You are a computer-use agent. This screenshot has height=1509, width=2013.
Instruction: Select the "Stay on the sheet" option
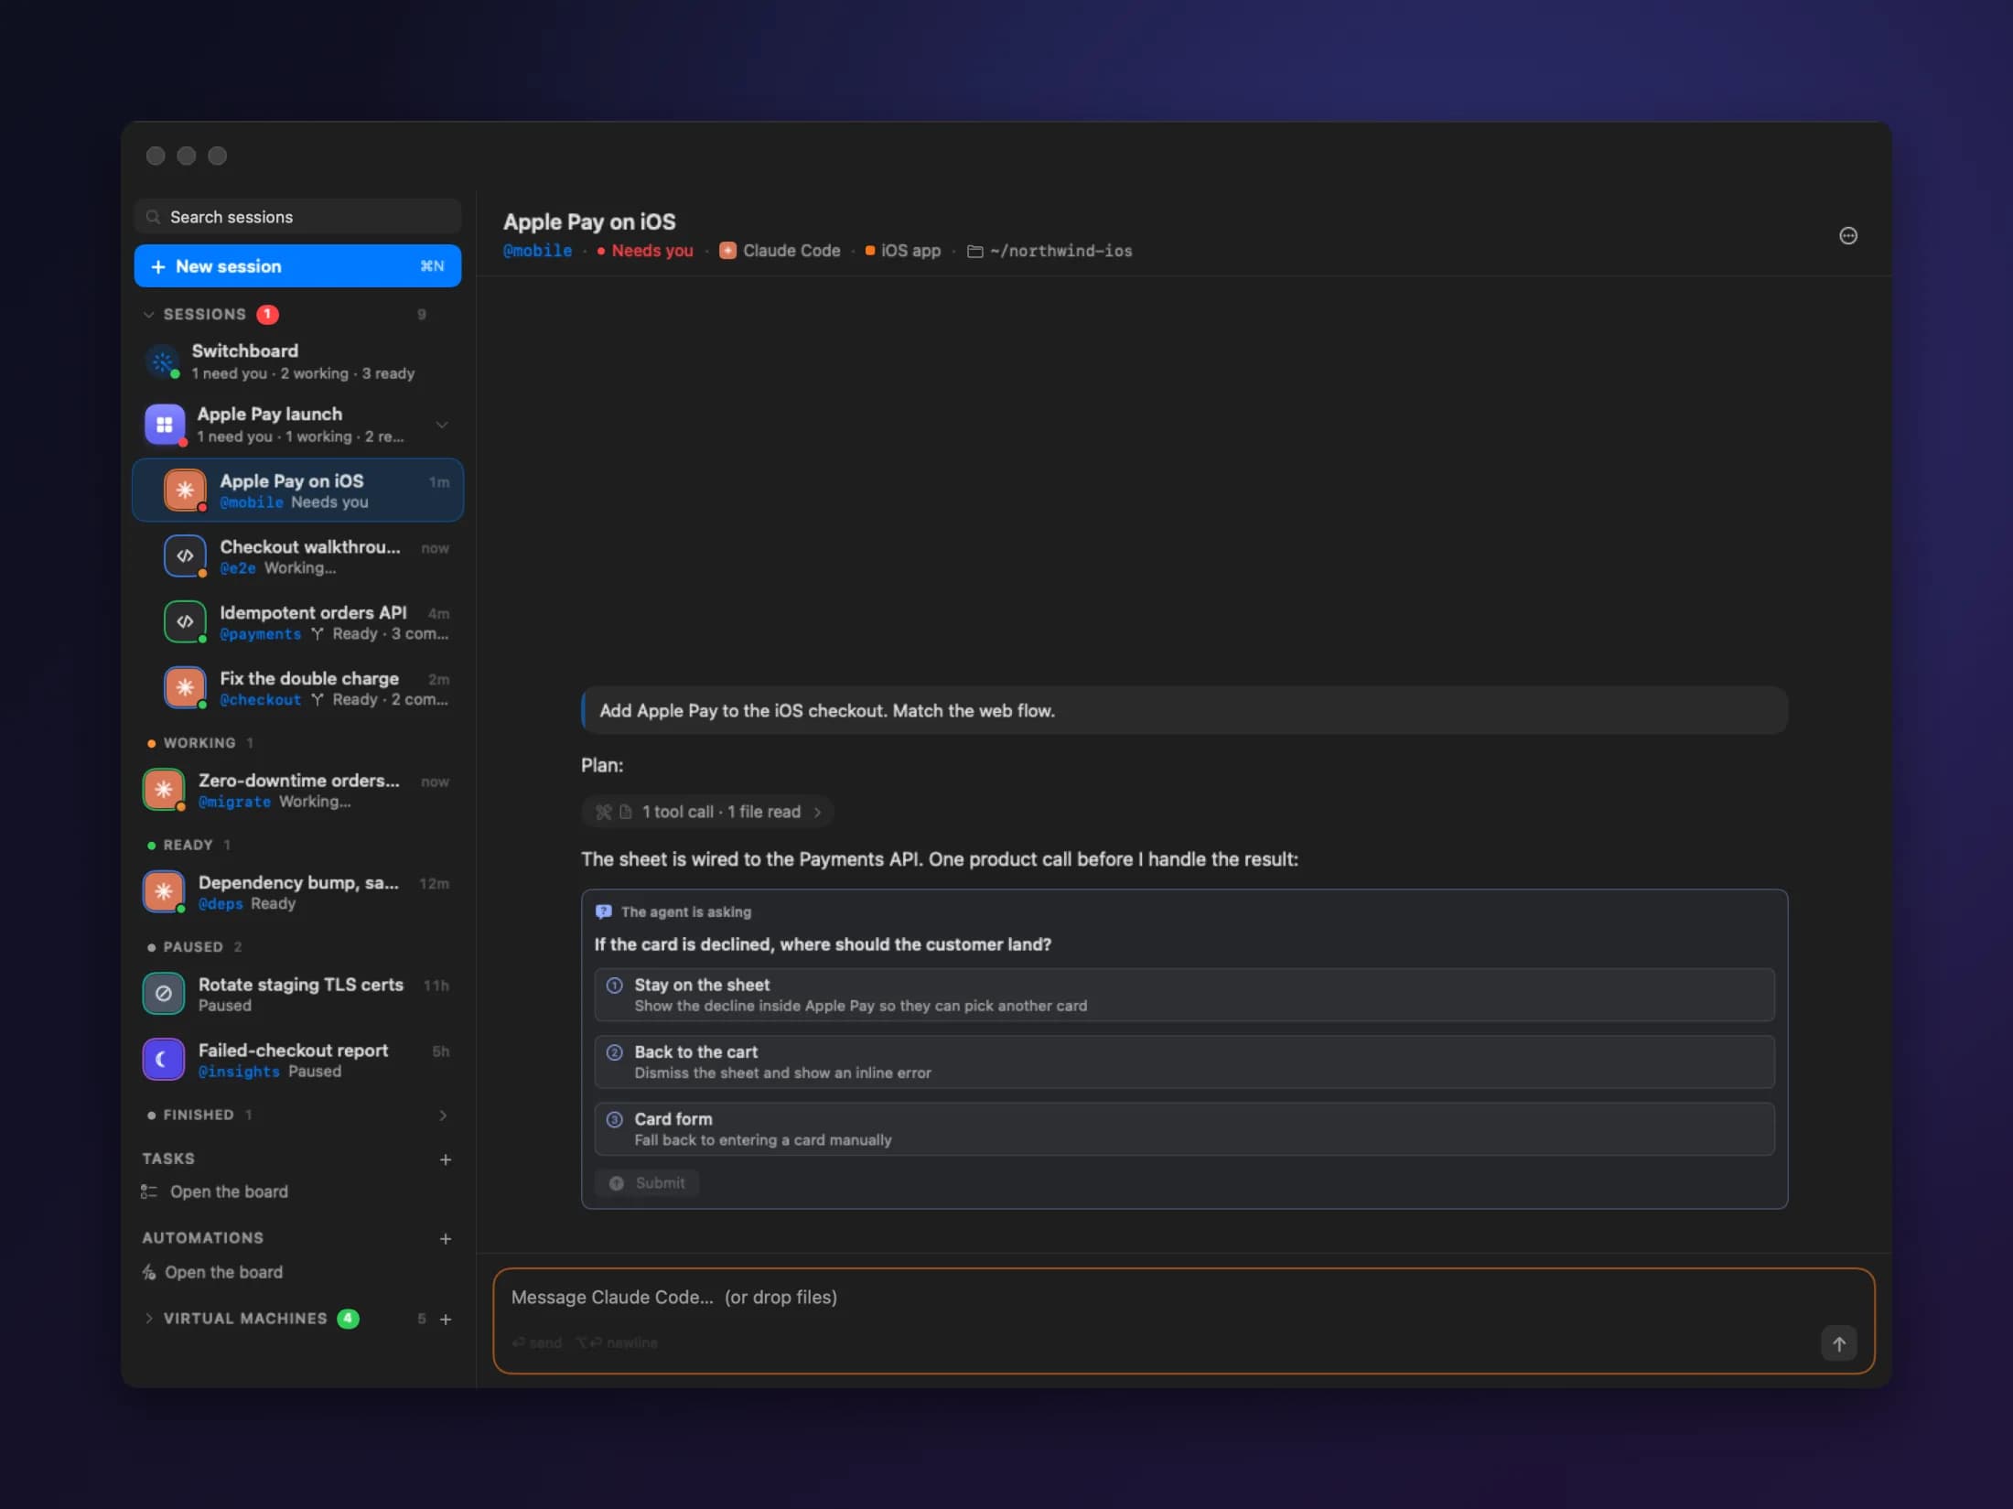[x=1184, y=995]
